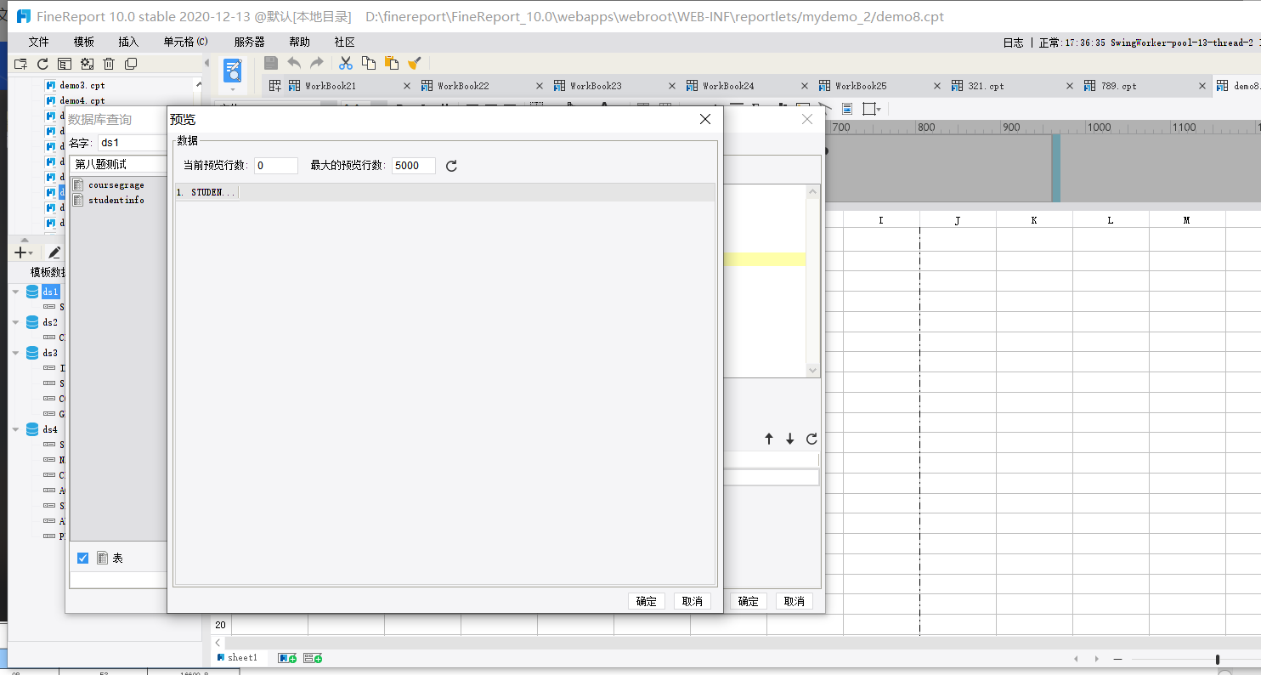1261x675 pixels.
Task: Click the copy icon in main toolbar
Action: coord(369,63)
